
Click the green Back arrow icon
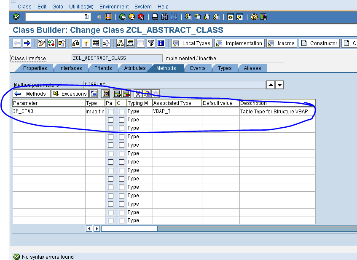tap(123, 17)
